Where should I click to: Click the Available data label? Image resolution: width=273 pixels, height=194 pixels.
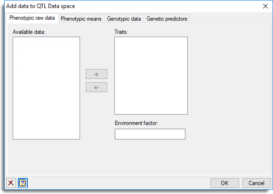click(29, 32)
